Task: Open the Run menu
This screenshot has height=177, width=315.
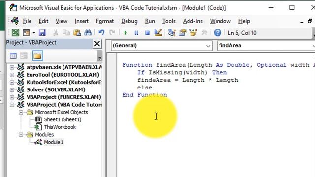Action: click(x=150, y=21)
